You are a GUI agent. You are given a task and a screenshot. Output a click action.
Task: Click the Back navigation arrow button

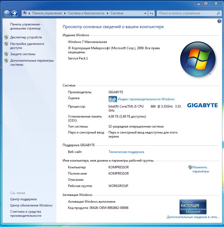(x=7, y=13)
